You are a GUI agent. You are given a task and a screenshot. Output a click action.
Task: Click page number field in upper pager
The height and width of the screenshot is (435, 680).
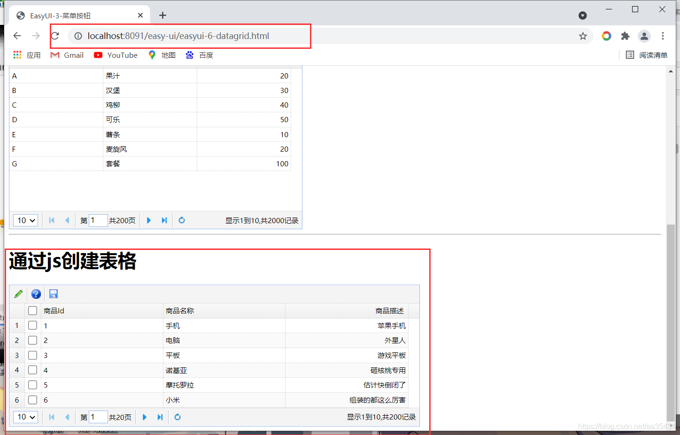pyautogui.click(x=98, y=220)
